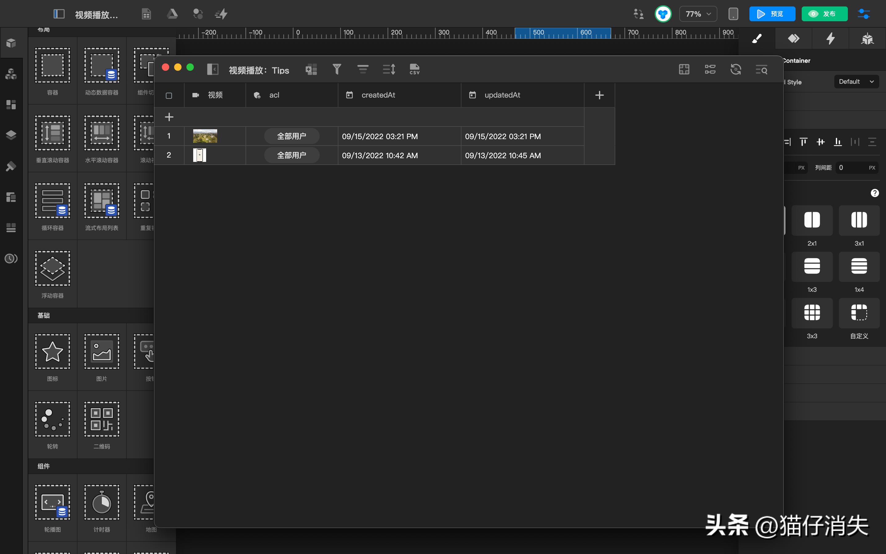The image size is (886, 554).
Task: Select the 图片 (image) component
Action: coord(102,351)
